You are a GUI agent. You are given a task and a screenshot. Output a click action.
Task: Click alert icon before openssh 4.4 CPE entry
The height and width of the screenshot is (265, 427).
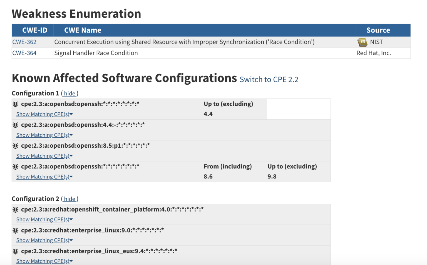pos(16,125)
